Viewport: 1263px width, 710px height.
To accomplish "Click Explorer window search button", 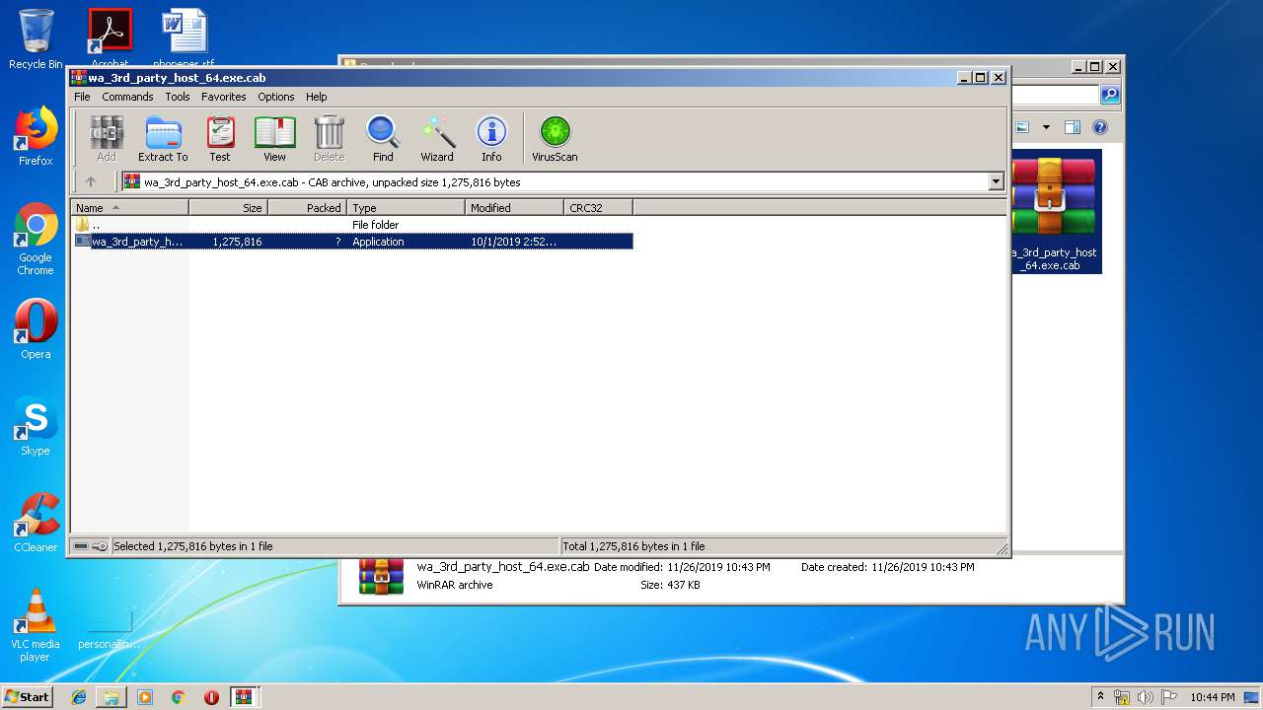I will 1110,95.
